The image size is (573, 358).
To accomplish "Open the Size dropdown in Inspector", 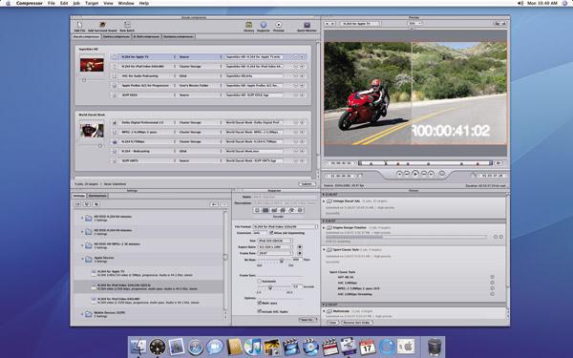I will (275, 241).
